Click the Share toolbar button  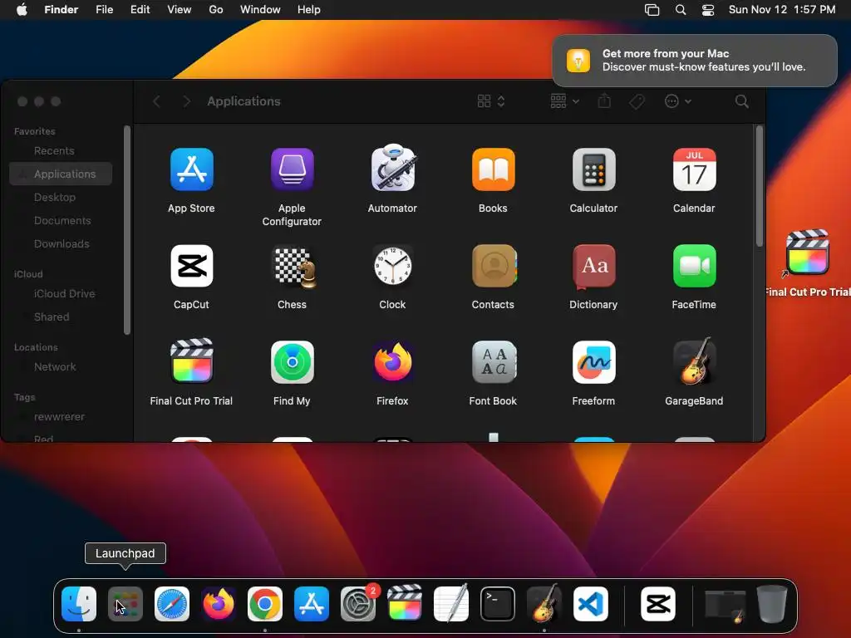coord(604,101)
